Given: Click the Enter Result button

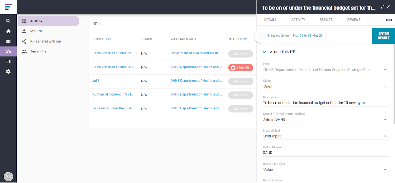Looking at the screenshot, I should 384,36.
